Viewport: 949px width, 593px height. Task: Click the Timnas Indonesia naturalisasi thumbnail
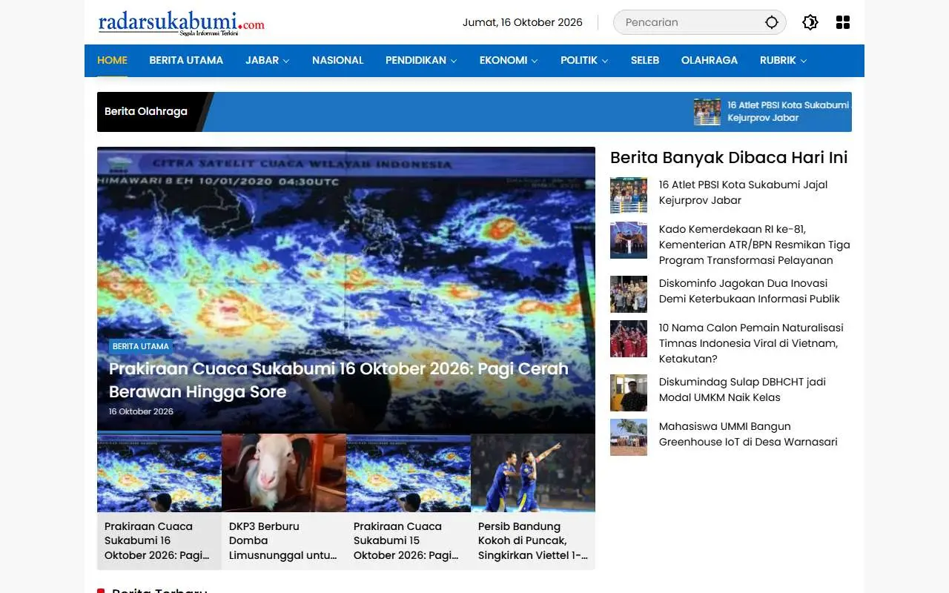(629, 339)
